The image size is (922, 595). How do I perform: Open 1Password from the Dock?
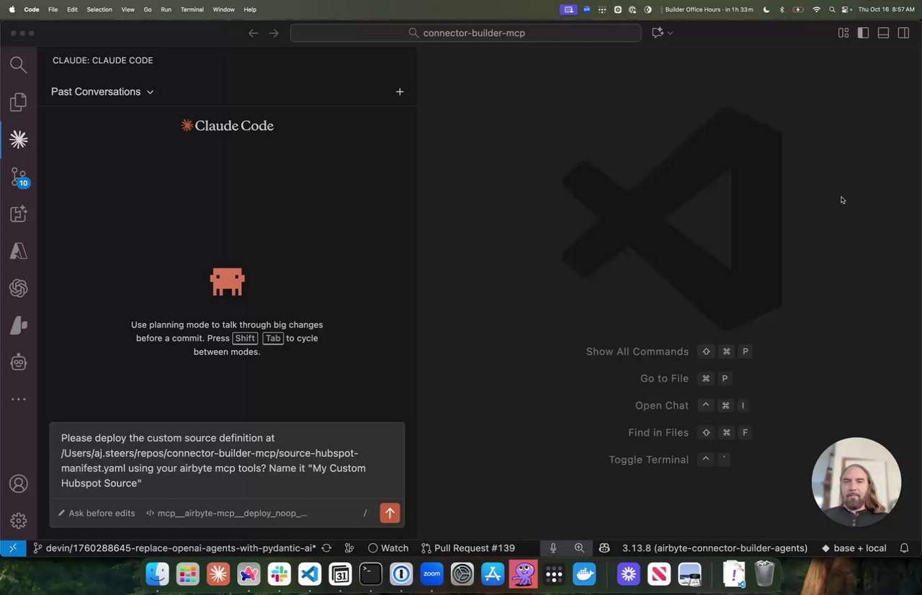click(x=400, y=574)
